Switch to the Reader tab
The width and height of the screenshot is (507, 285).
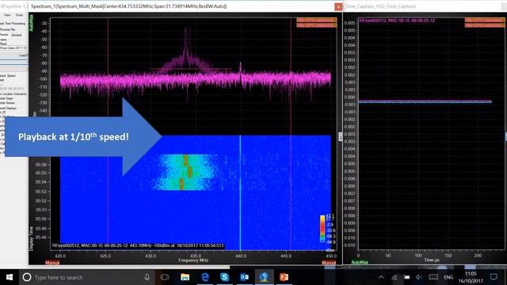pyautogui.click(x=4, y=34)
